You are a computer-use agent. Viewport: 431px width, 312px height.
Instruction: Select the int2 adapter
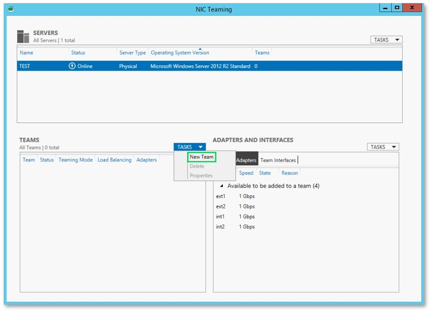tap(220, 227)
